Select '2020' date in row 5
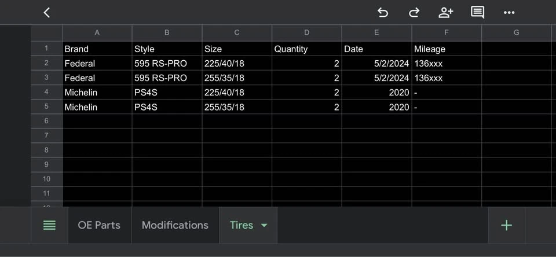Viewport: 556px width, 257px height. tap(376, 107)
